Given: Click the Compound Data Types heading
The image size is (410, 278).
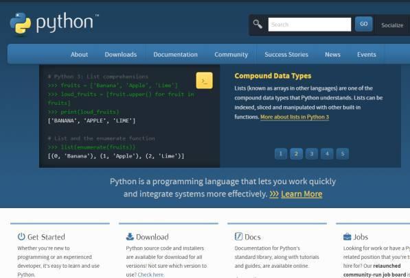Looking at the screenshot, I should 273,76.
